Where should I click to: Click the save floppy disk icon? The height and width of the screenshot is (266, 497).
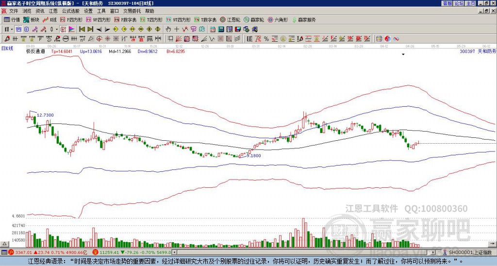pos(238,30)
